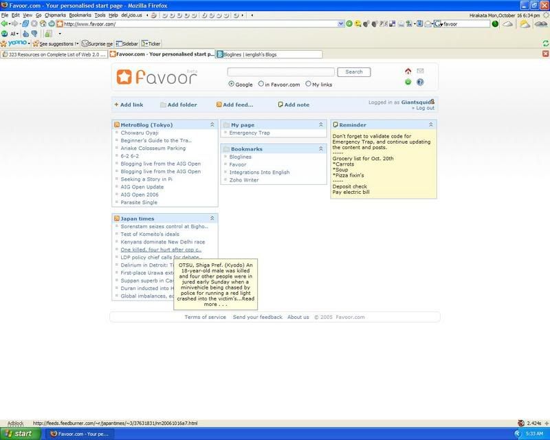The image size is (550, 440).
Task: Collapse the Japan times feed box
Action: click(x=212, y=218)
